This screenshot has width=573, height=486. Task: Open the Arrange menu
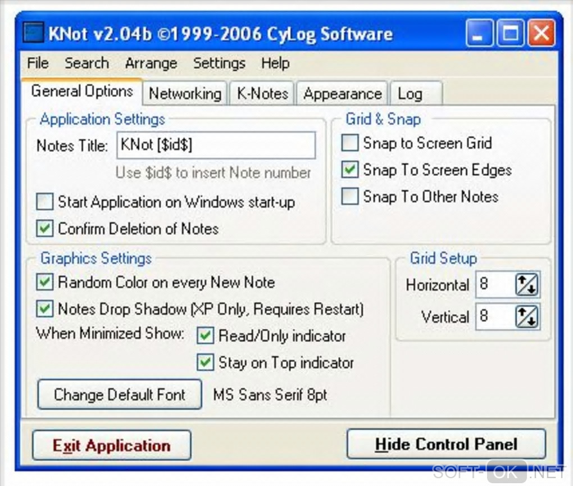click(151, 63)
